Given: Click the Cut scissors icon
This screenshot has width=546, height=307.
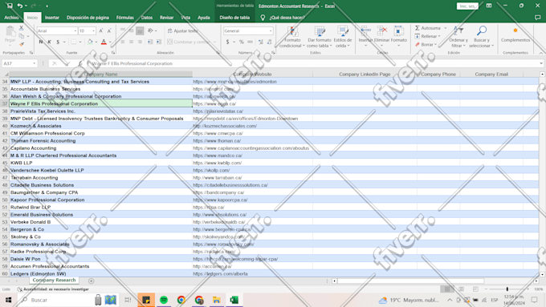Looking at the screenshot, I should click(22, 27).
